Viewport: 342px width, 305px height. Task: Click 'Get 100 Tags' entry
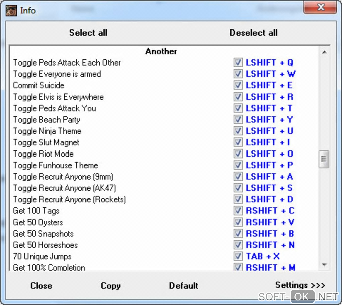pos(36,211)
